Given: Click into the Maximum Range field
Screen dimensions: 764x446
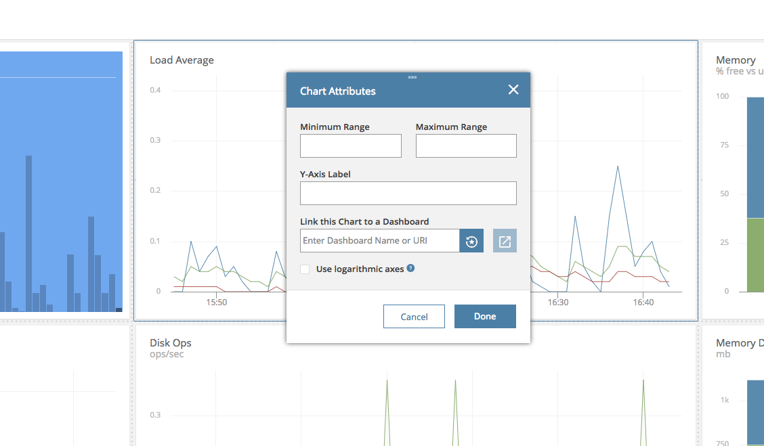Looking at the screenshot, I should coord(466,146).
